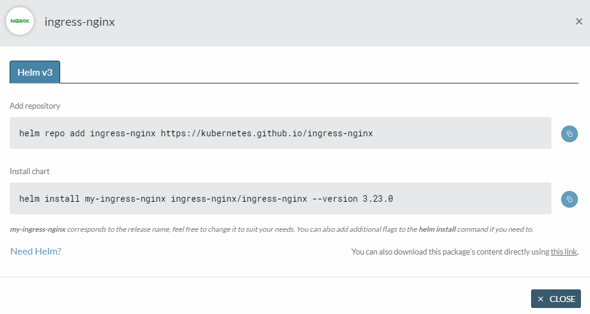Click the helm install code block

click(280, 198)
